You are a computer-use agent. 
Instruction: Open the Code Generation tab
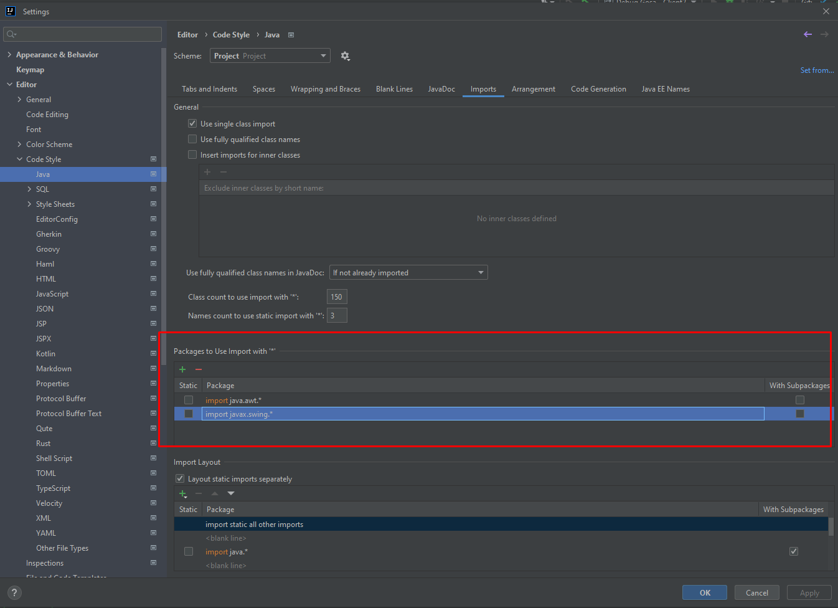click(x=598, y=89)
